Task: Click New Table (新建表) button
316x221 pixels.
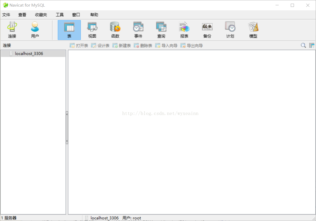Action: pos(121,46)
